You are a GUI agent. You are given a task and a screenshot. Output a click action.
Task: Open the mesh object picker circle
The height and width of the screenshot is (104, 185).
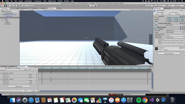[x=184, y=25]
